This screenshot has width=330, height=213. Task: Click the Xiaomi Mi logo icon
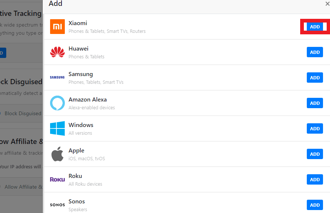pos(57,27)
